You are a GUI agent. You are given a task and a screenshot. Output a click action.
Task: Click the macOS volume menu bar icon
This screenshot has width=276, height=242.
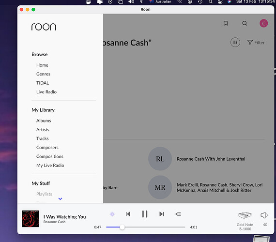pyautogui.click(x=131, y=2)
